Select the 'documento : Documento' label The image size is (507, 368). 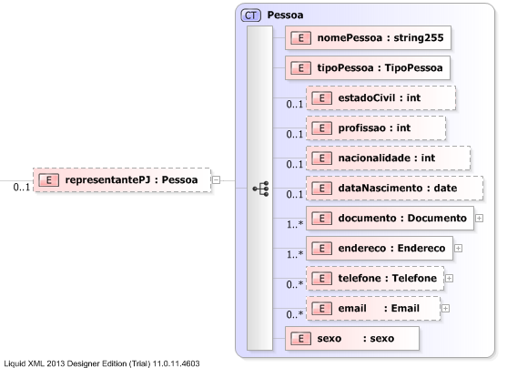pyautogui.click(x=402, y=218)
